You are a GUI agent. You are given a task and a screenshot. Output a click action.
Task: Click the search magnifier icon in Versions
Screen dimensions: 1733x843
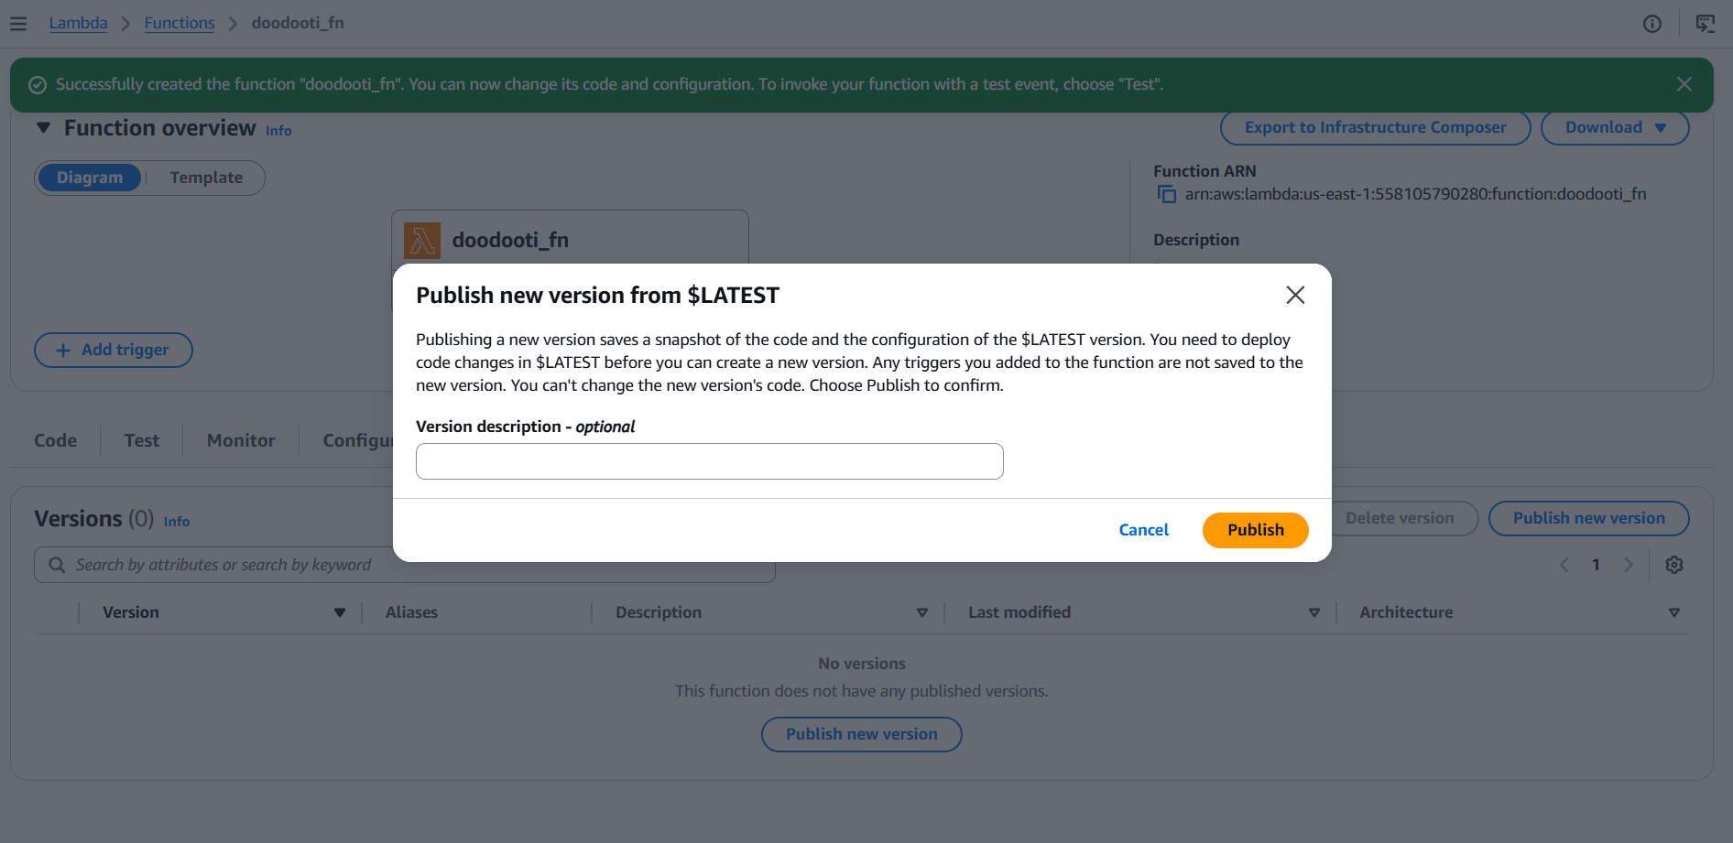57,565
